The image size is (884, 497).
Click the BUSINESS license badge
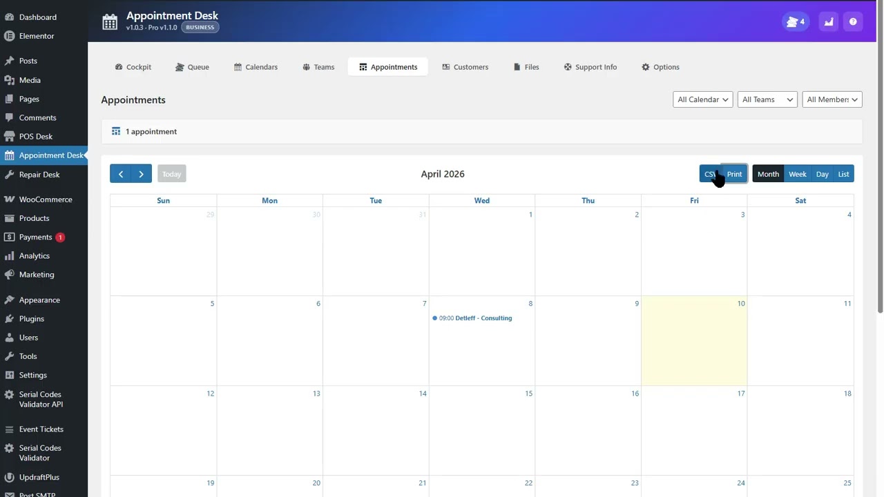(x=200, y=28)
